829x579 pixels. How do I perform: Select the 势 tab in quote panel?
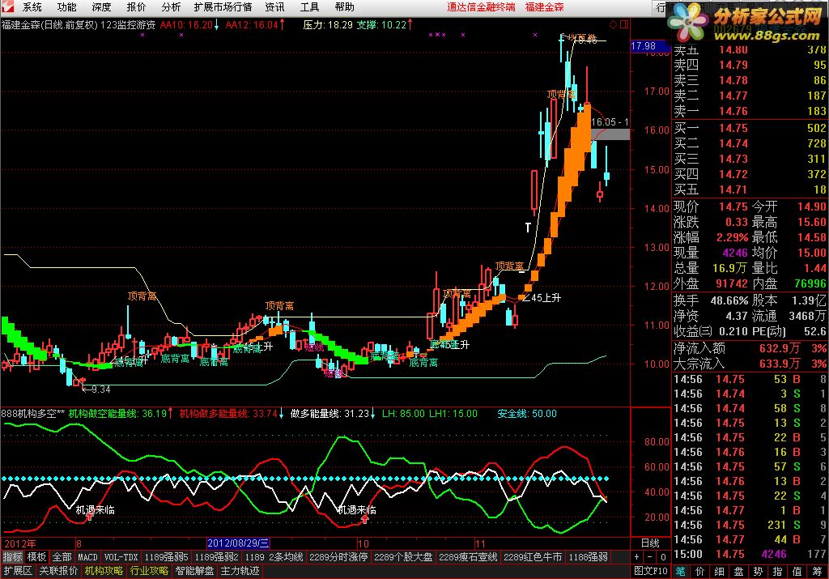tap(758, 571)
